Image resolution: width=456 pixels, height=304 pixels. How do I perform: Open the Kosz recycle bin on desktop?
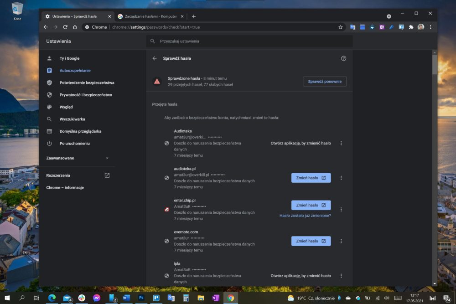(x=17, y=11)
